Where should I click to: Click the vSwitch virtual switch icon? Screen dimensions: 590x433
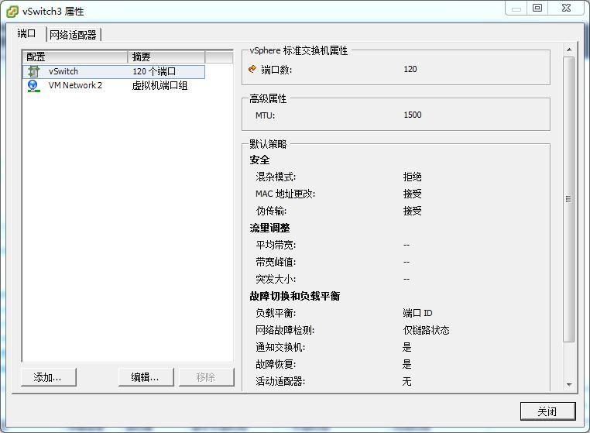[x=34, y=71]
